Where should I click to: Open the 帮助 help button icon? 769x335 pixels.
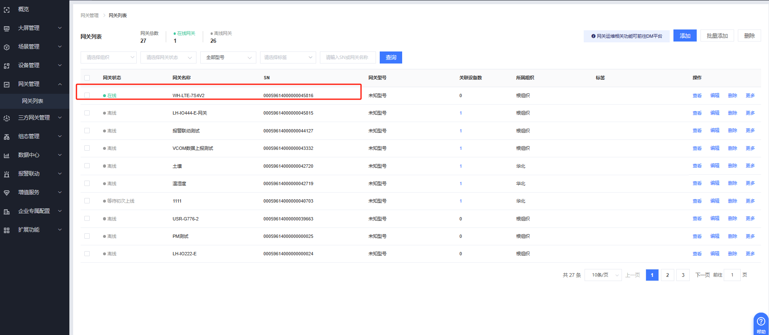coord(761,321)
